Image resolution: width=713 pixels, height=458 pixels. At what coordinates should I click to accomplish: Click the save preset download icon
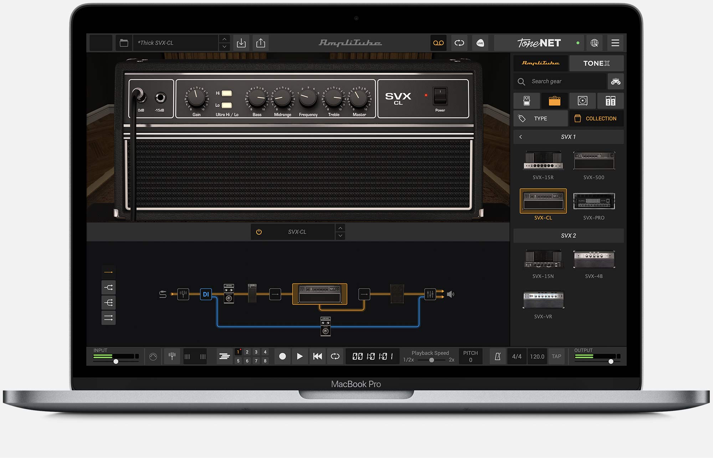pyautogui.click(x=241, y=43)
